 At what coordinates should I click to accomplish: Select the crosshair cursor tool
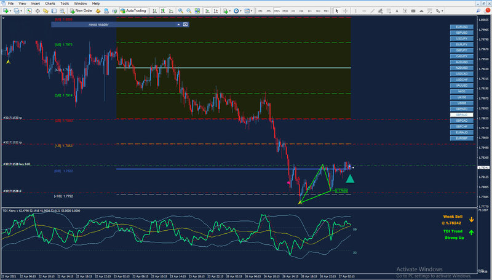pos(345,10)
